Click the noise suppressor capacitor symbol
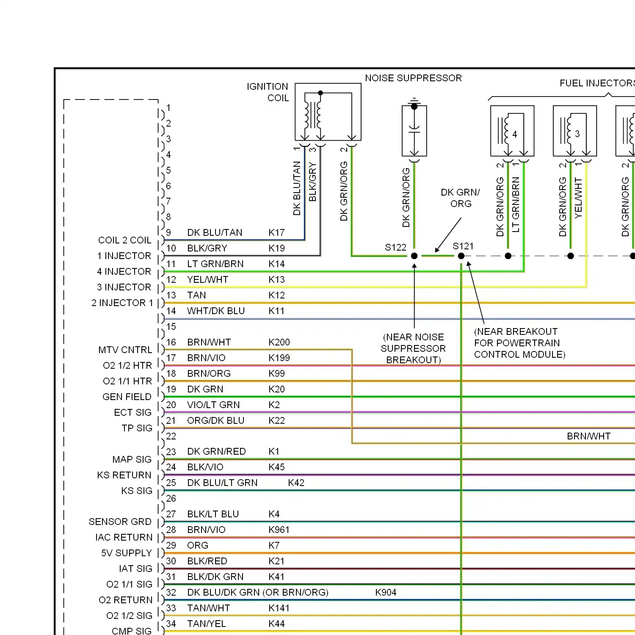The height and width of the screenshot is (635, 635). (x=414, y=131)
